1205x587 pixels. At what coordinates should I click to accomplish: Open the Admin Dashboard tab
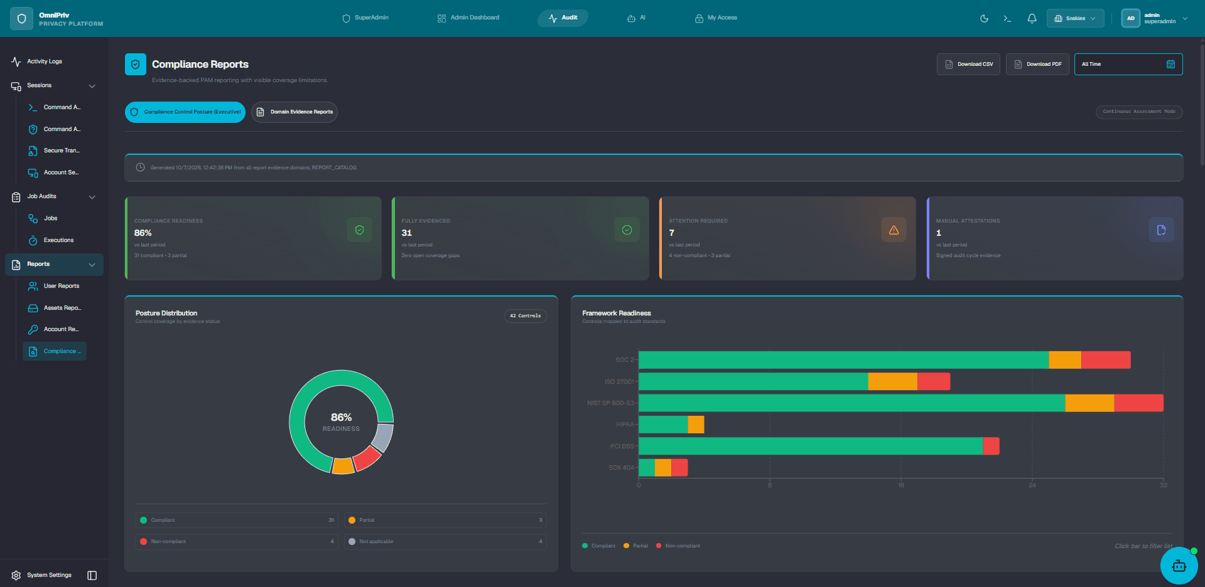coord(468,18)
